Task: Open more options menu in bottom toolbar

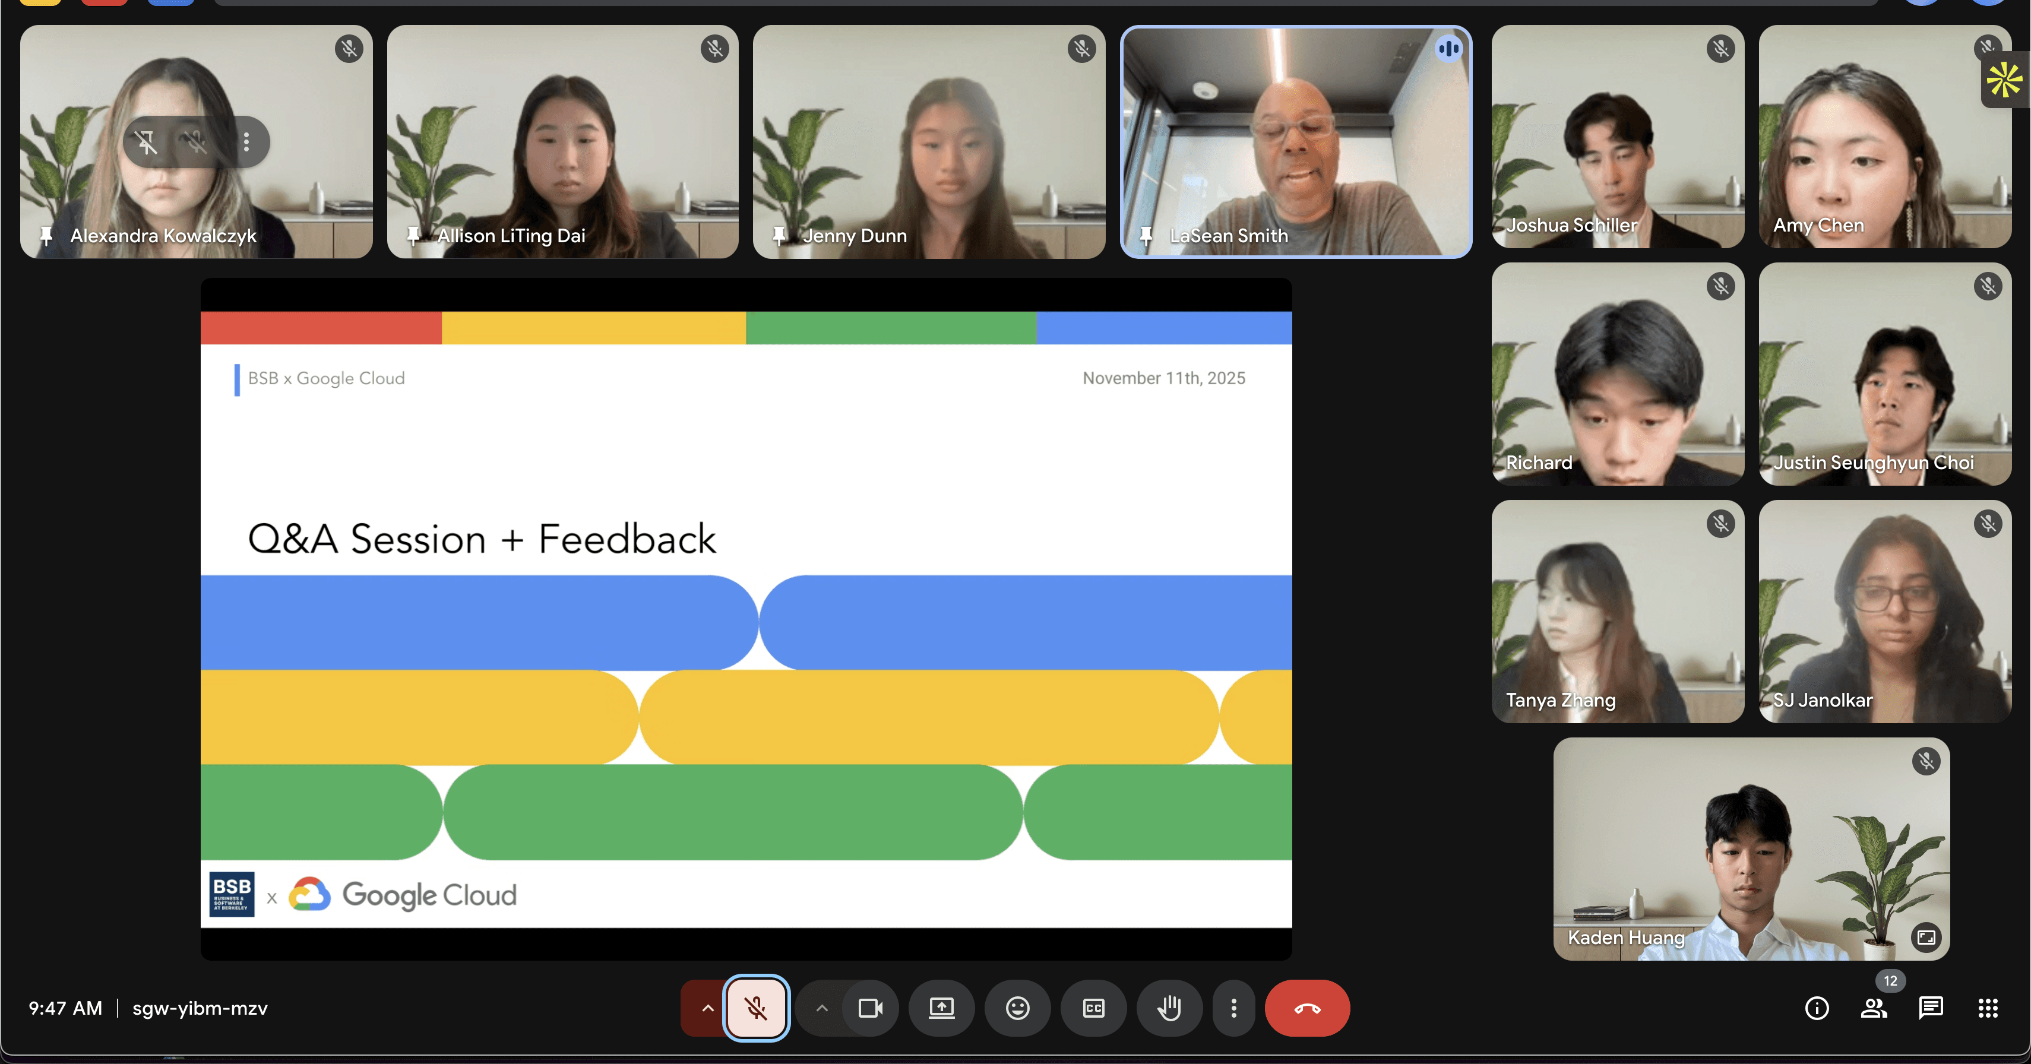Action: (x=1234, y=1008)
